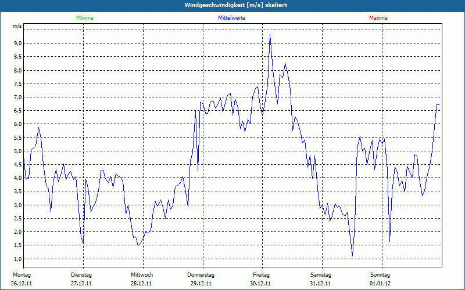Click the 9,0 y-axis value
This screenshot has width=465, height=290.
point(18,43)
